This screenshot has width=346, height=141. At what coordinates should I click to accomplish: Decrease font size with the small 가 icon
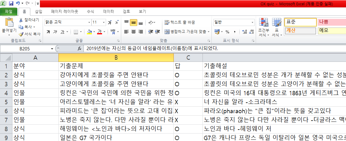pos(117,23)
